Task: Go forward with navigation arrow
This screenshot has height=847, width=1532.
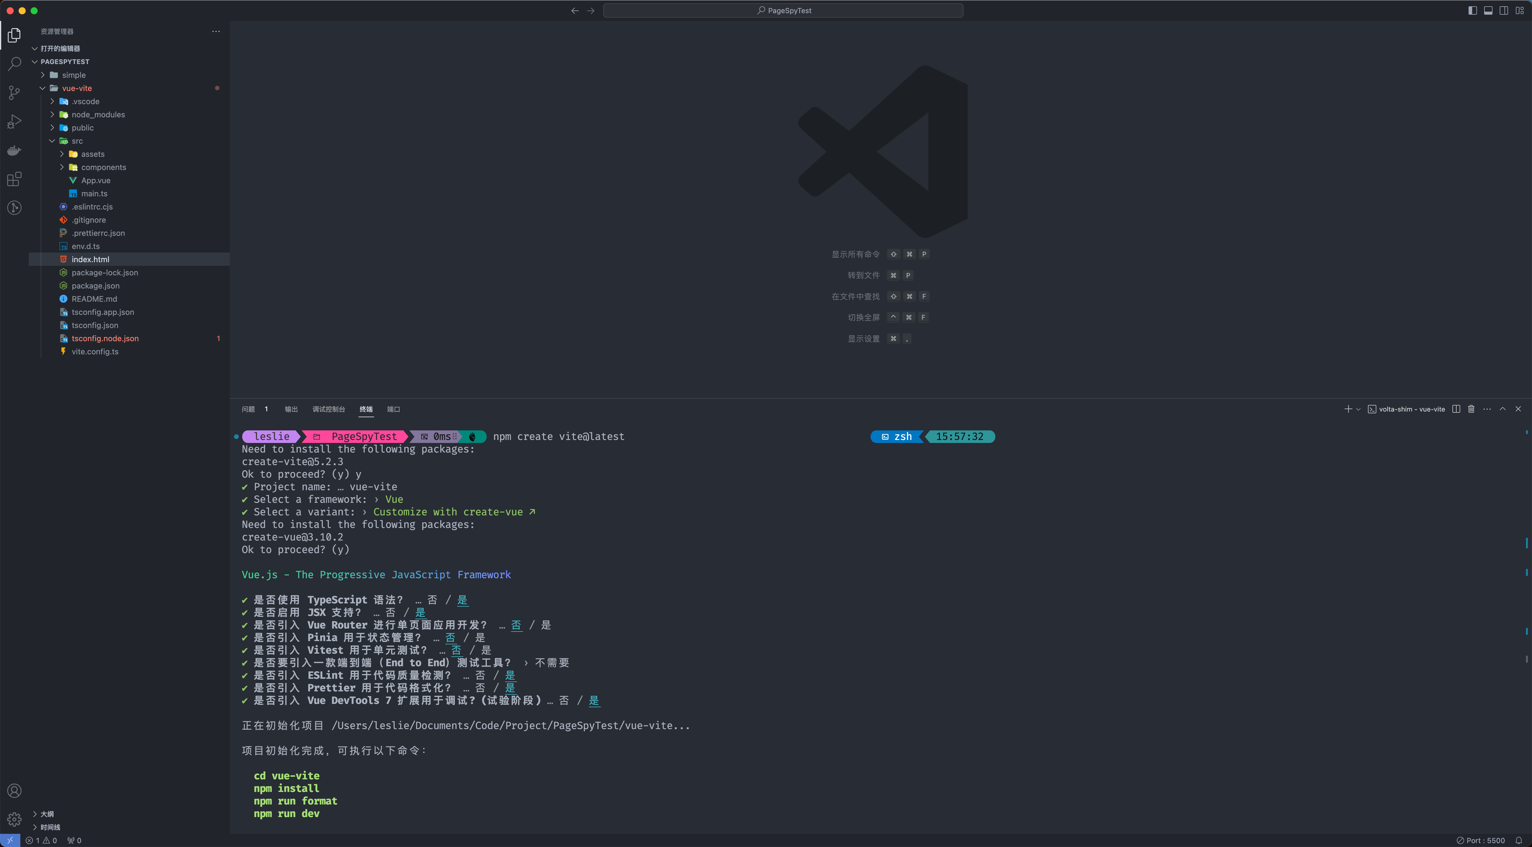Action: click(x=591, y=11)
